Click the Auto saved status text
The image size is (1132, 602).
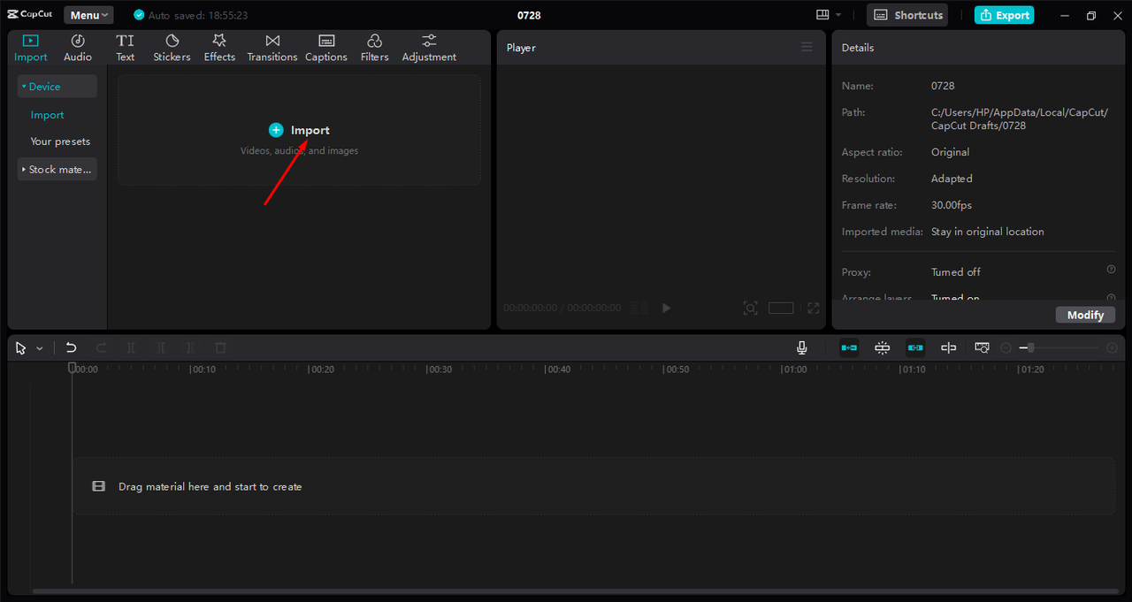[197, 16]
